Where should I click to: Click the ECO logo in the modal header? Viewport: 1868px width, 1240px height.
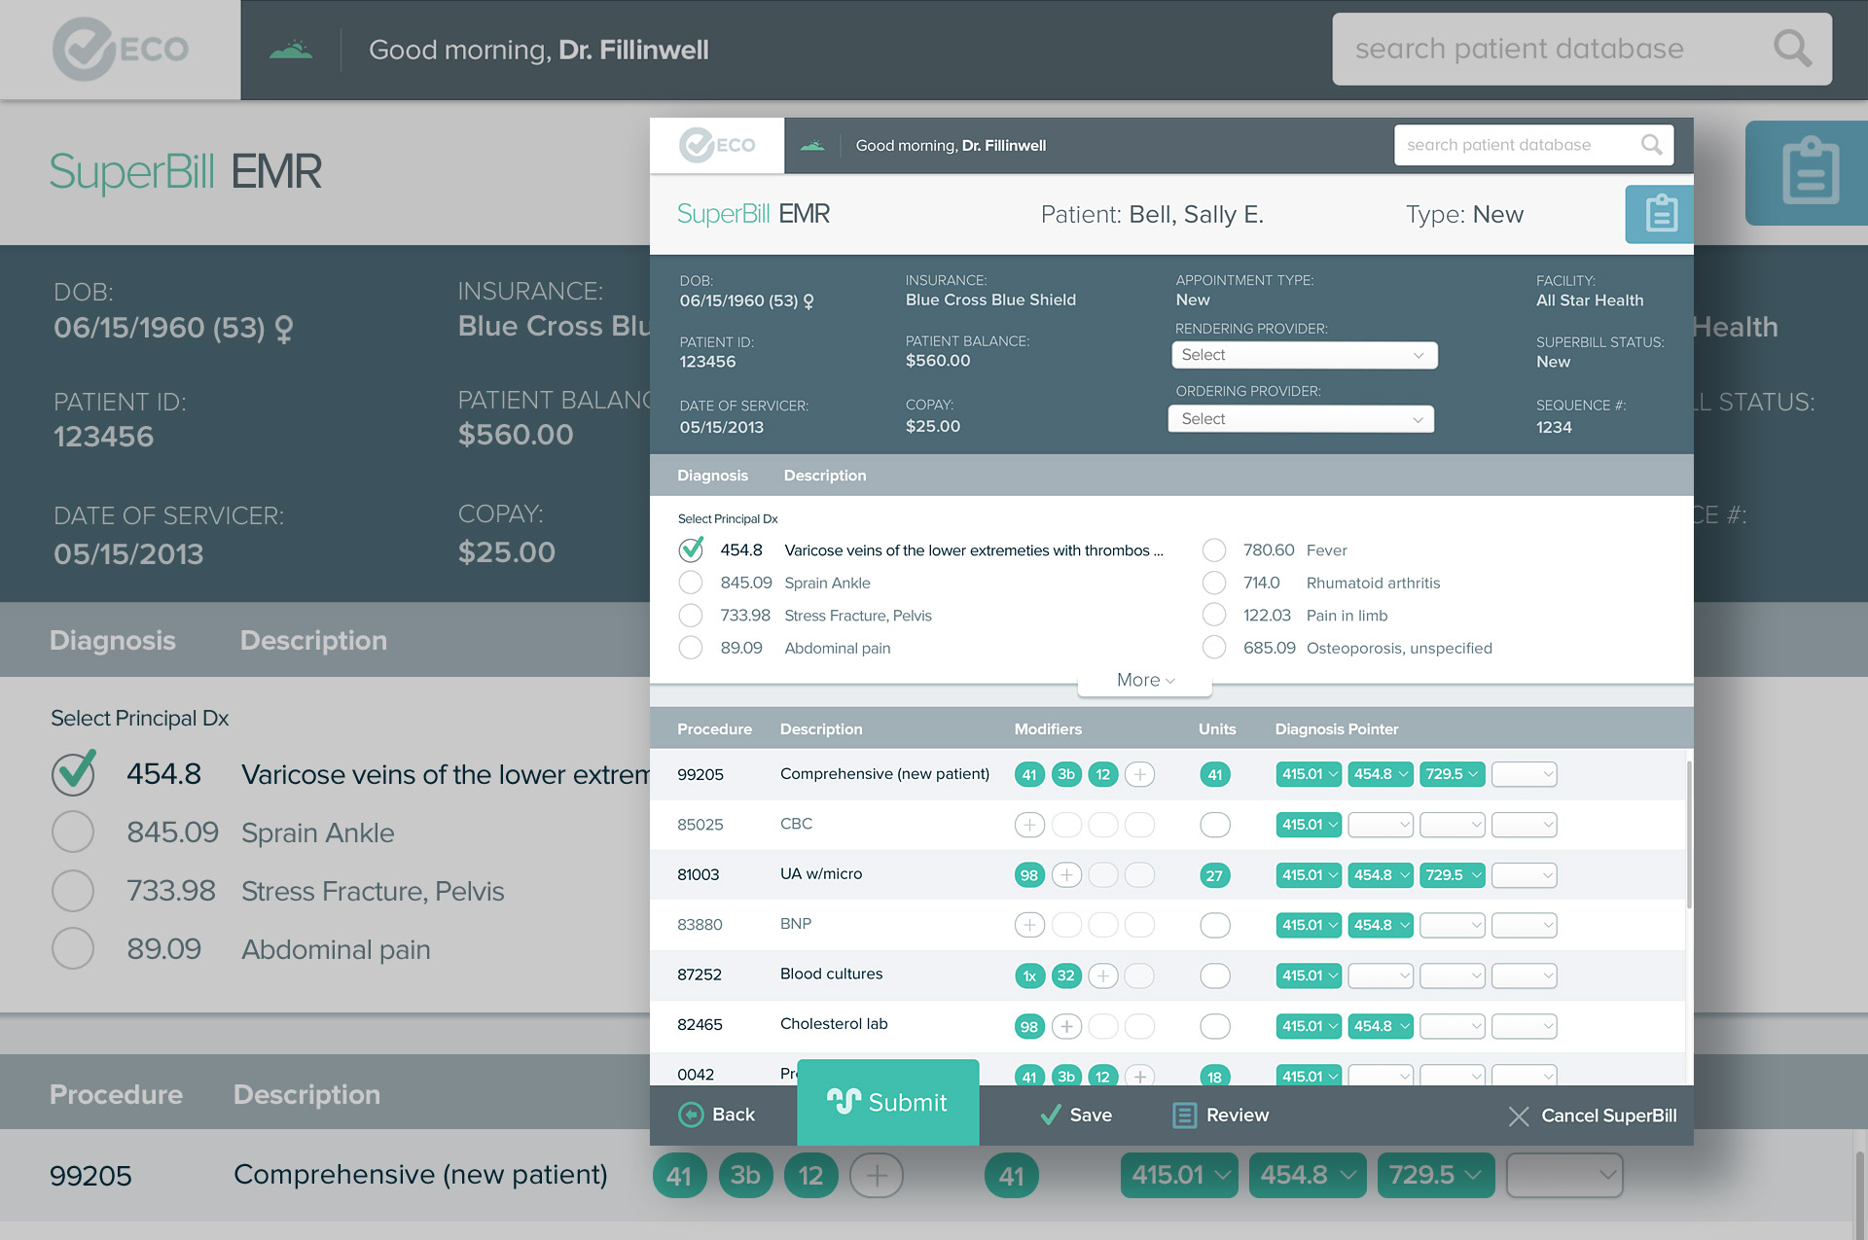(x=717, y=146)
